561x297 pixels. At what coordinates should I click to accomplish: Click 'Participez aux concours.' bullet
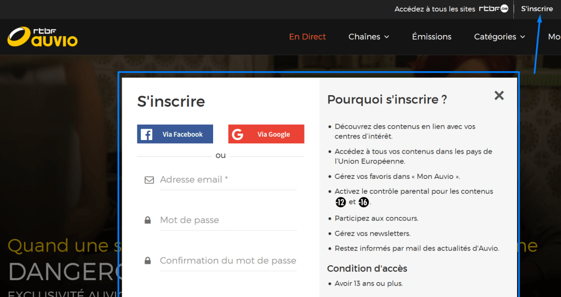pos(376,218)
